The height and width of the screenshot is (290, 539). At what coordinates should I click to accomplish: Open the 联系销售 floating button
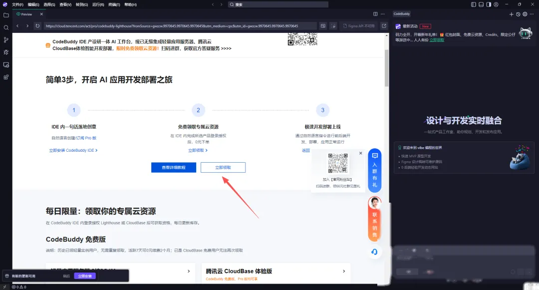[x=375, y=219]
